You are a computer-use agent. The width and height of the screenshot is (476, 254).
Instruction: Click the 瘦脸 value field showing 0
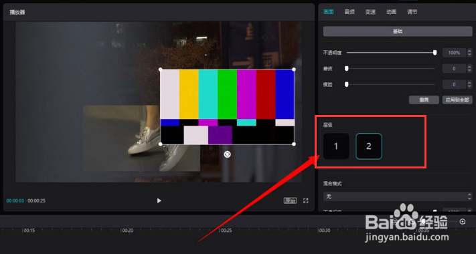point(454,84)
